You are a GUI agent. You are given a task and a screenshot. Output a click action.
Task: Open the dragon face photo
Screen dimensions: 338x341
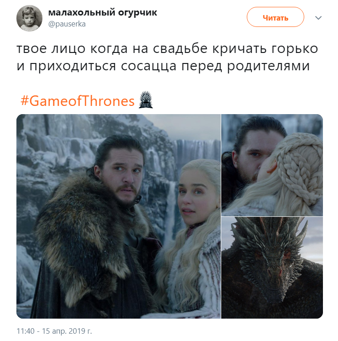(x=272, y=268)
